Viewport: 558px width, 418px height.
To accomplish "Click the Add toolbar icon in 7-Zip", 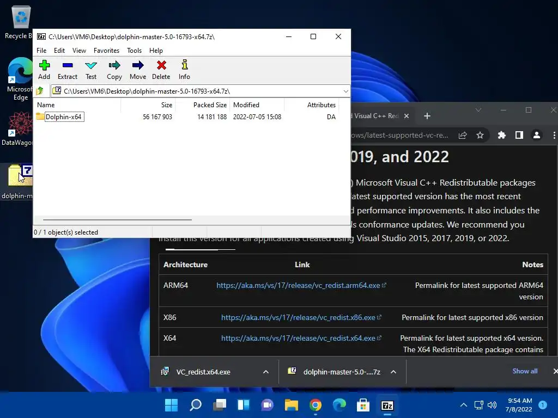I will pos(44,70).
